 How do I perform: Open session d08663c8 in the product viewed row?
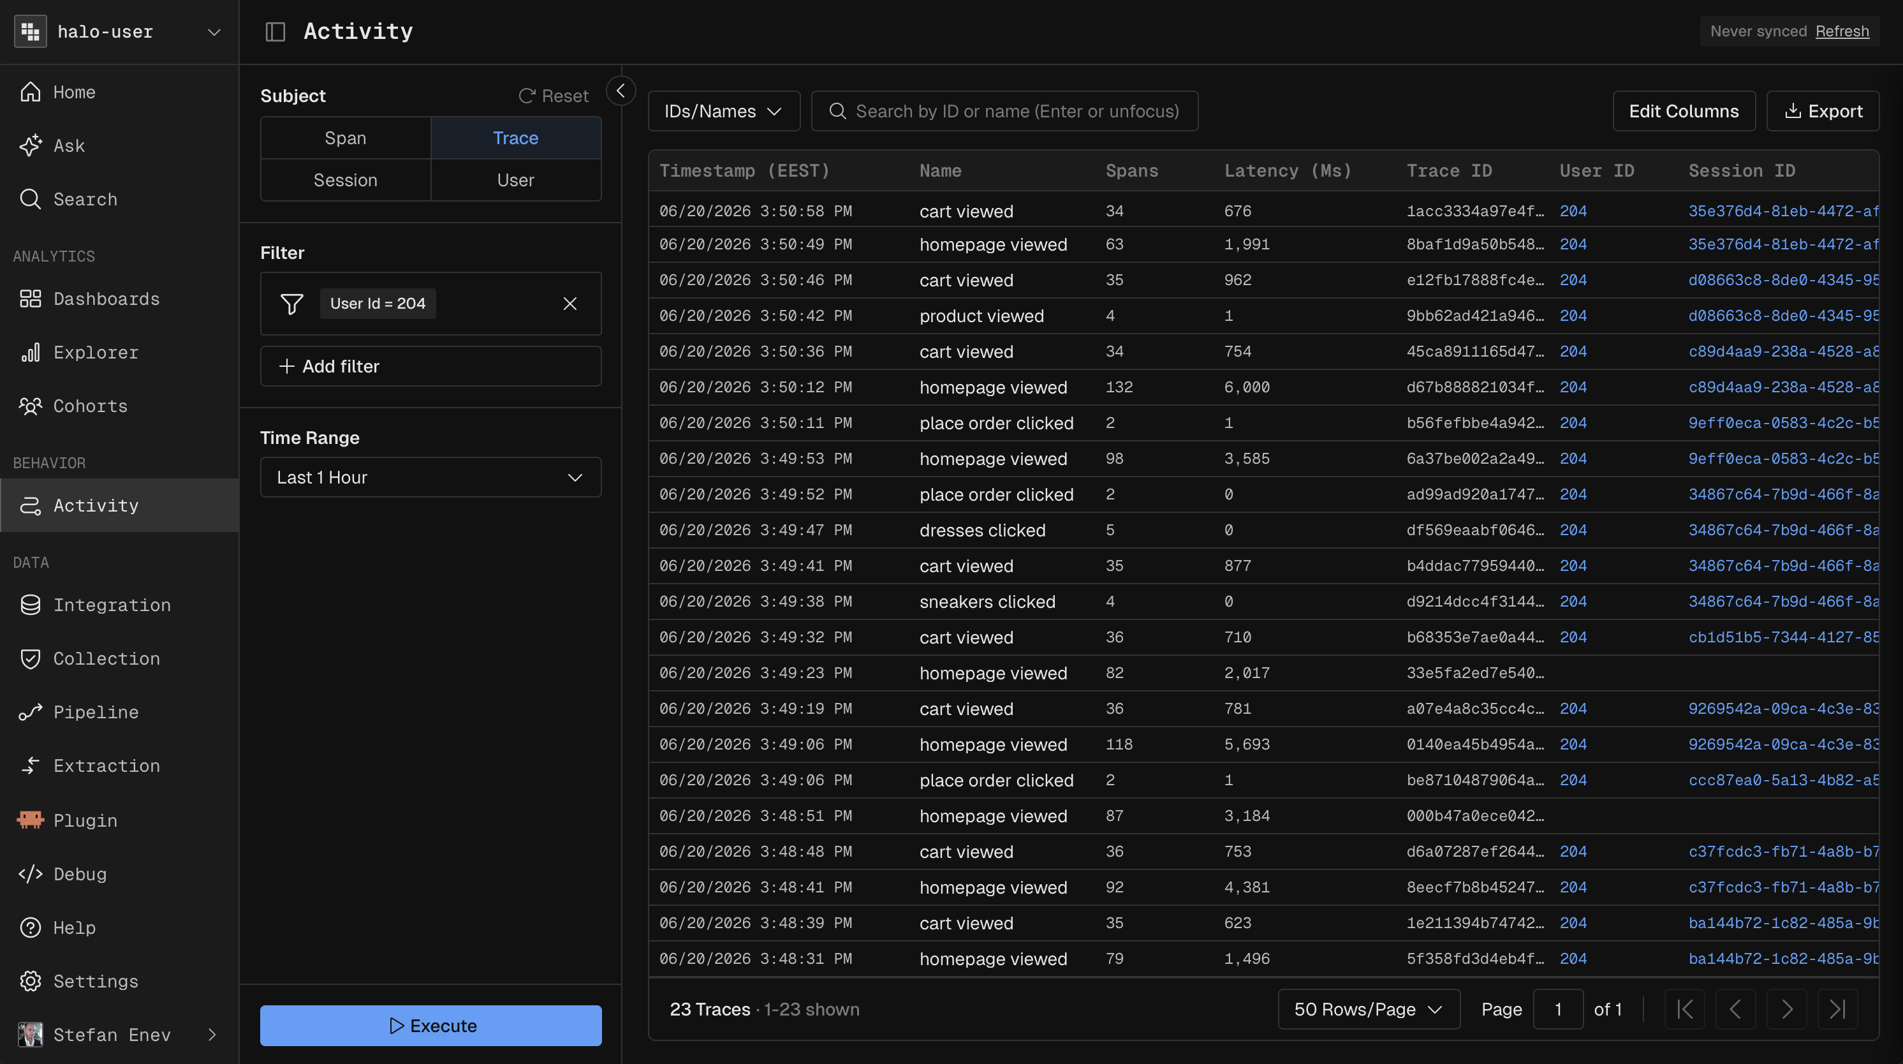pyautogui.click(x=1782, y=316)
